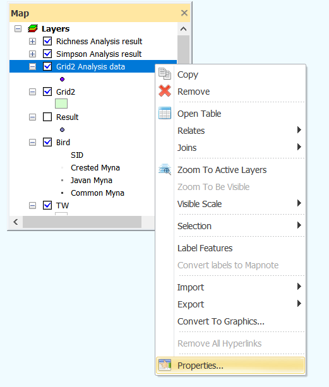Screen dimensions: 329x387
Task: Click the Zoom To Active Layers icon
Action: coord(165,169)
